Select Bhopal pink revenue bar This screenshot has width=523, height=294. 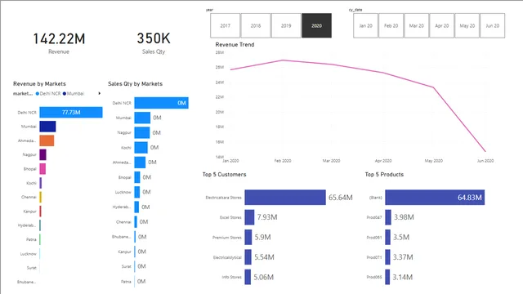click(x=42, y=169)
